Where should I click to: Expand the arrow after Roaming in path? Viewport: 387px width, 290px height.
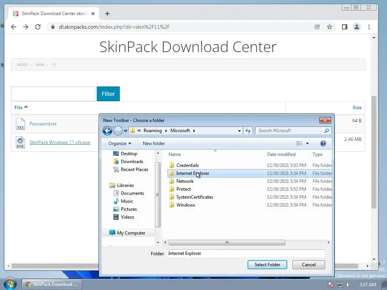point(166,131)
